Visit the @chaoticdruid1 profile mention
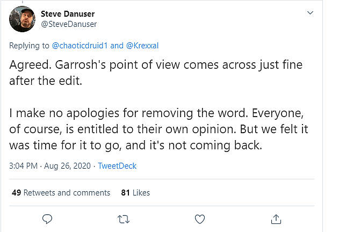 [x=81, y=45]
